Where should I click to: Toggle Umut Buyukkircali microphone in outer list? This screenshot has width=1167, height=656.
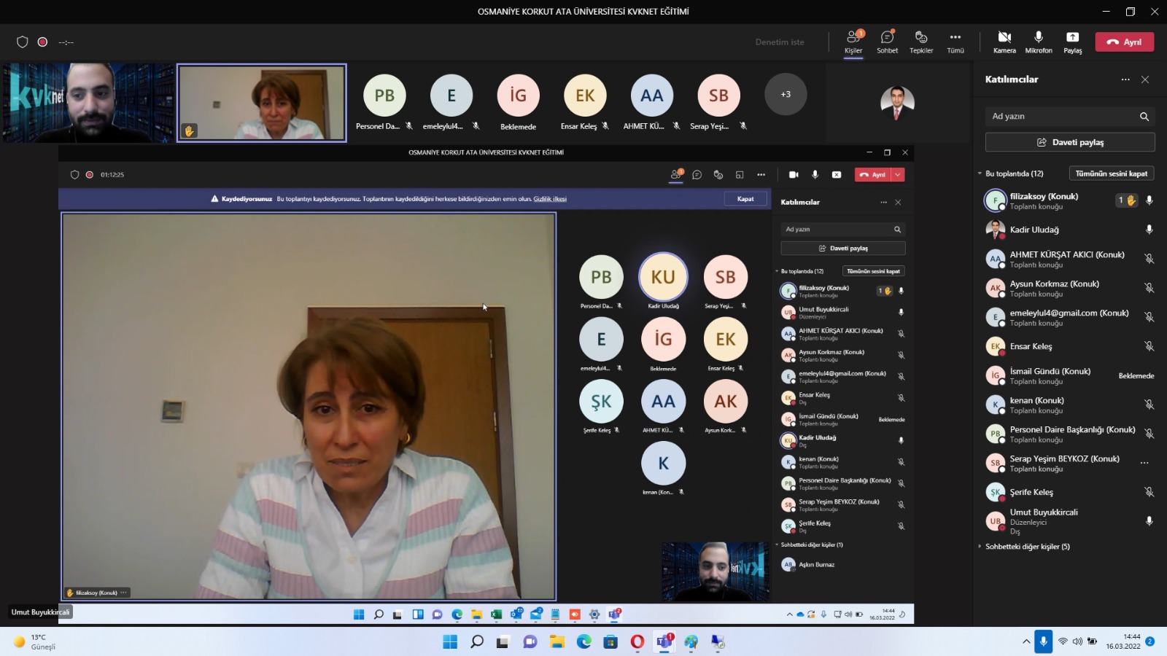1149,521
